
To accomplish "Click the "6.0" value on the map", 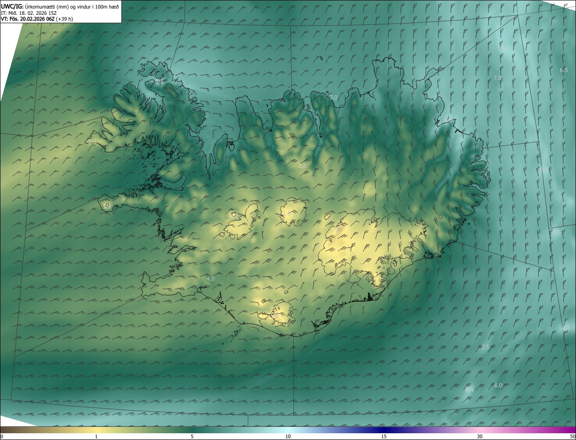I will pos(498,386).
